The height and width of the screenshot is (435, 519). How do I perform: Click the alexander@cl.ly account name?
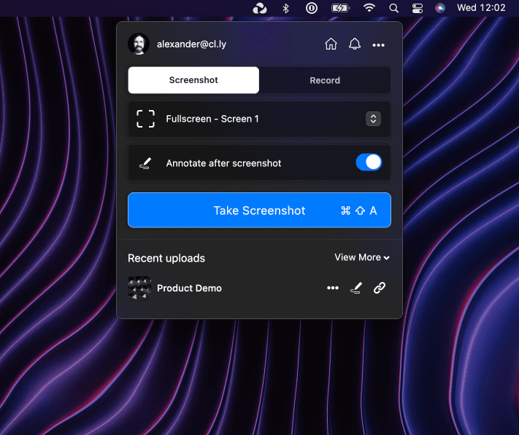pos(192,44)
